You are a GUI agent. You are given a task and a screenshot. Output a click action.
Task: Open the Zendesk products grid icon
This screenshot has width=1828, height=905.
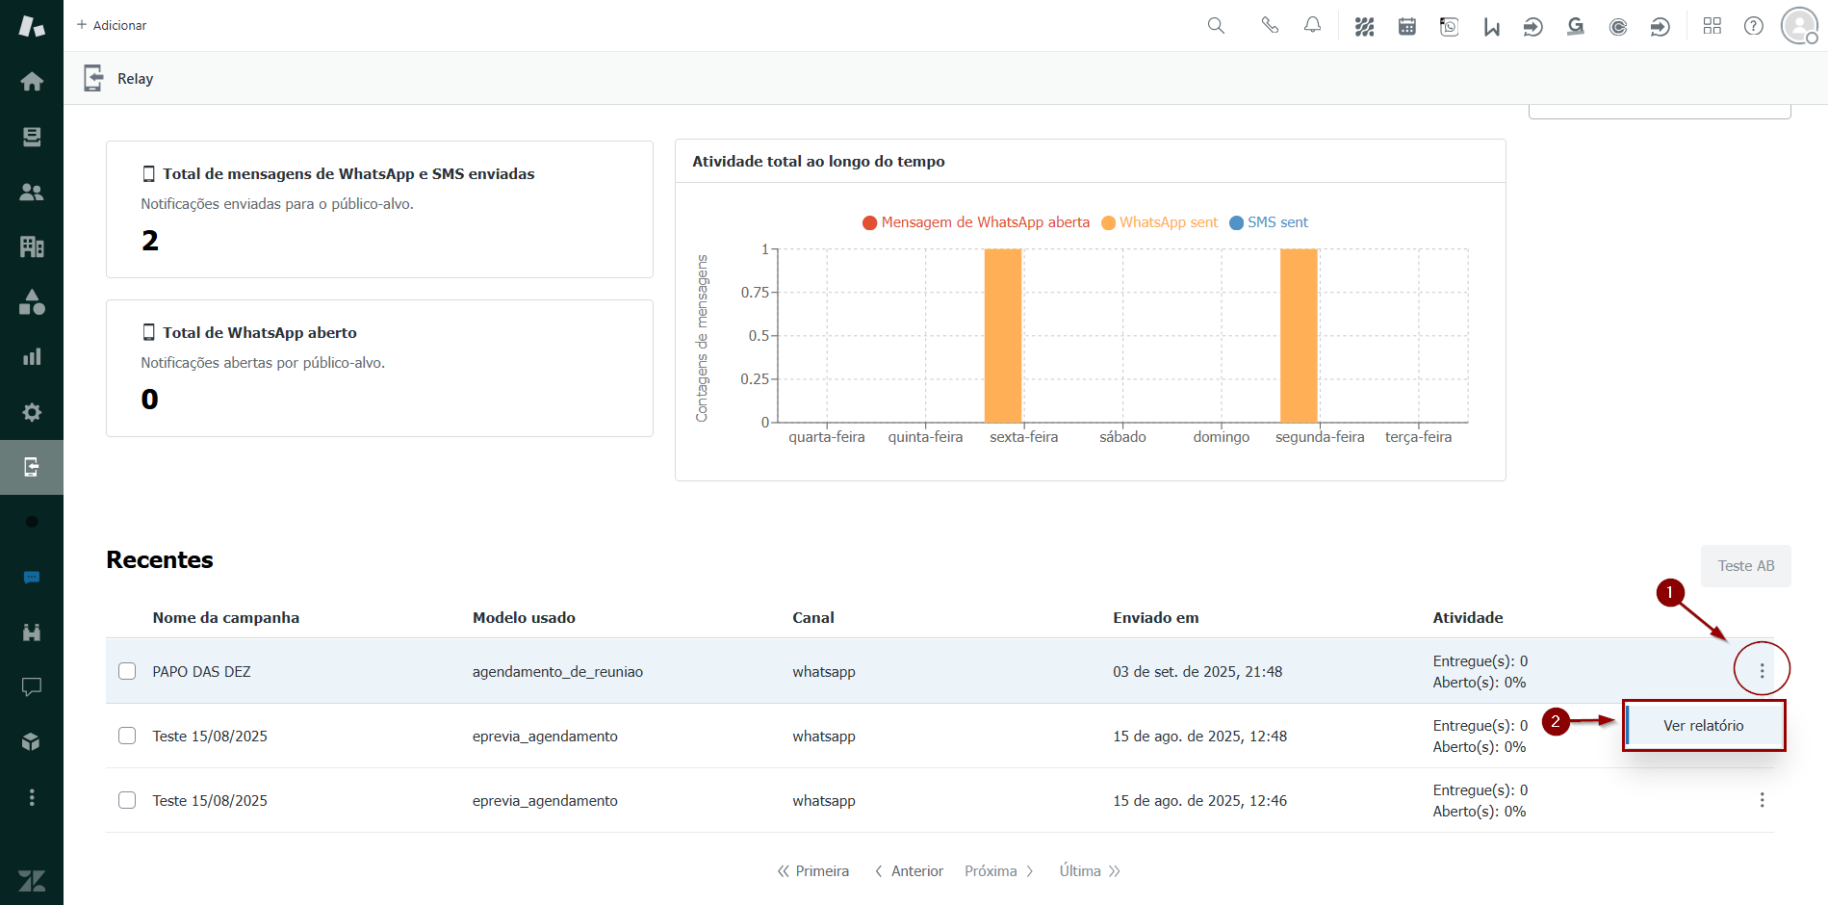click(x=1712, y=26)
